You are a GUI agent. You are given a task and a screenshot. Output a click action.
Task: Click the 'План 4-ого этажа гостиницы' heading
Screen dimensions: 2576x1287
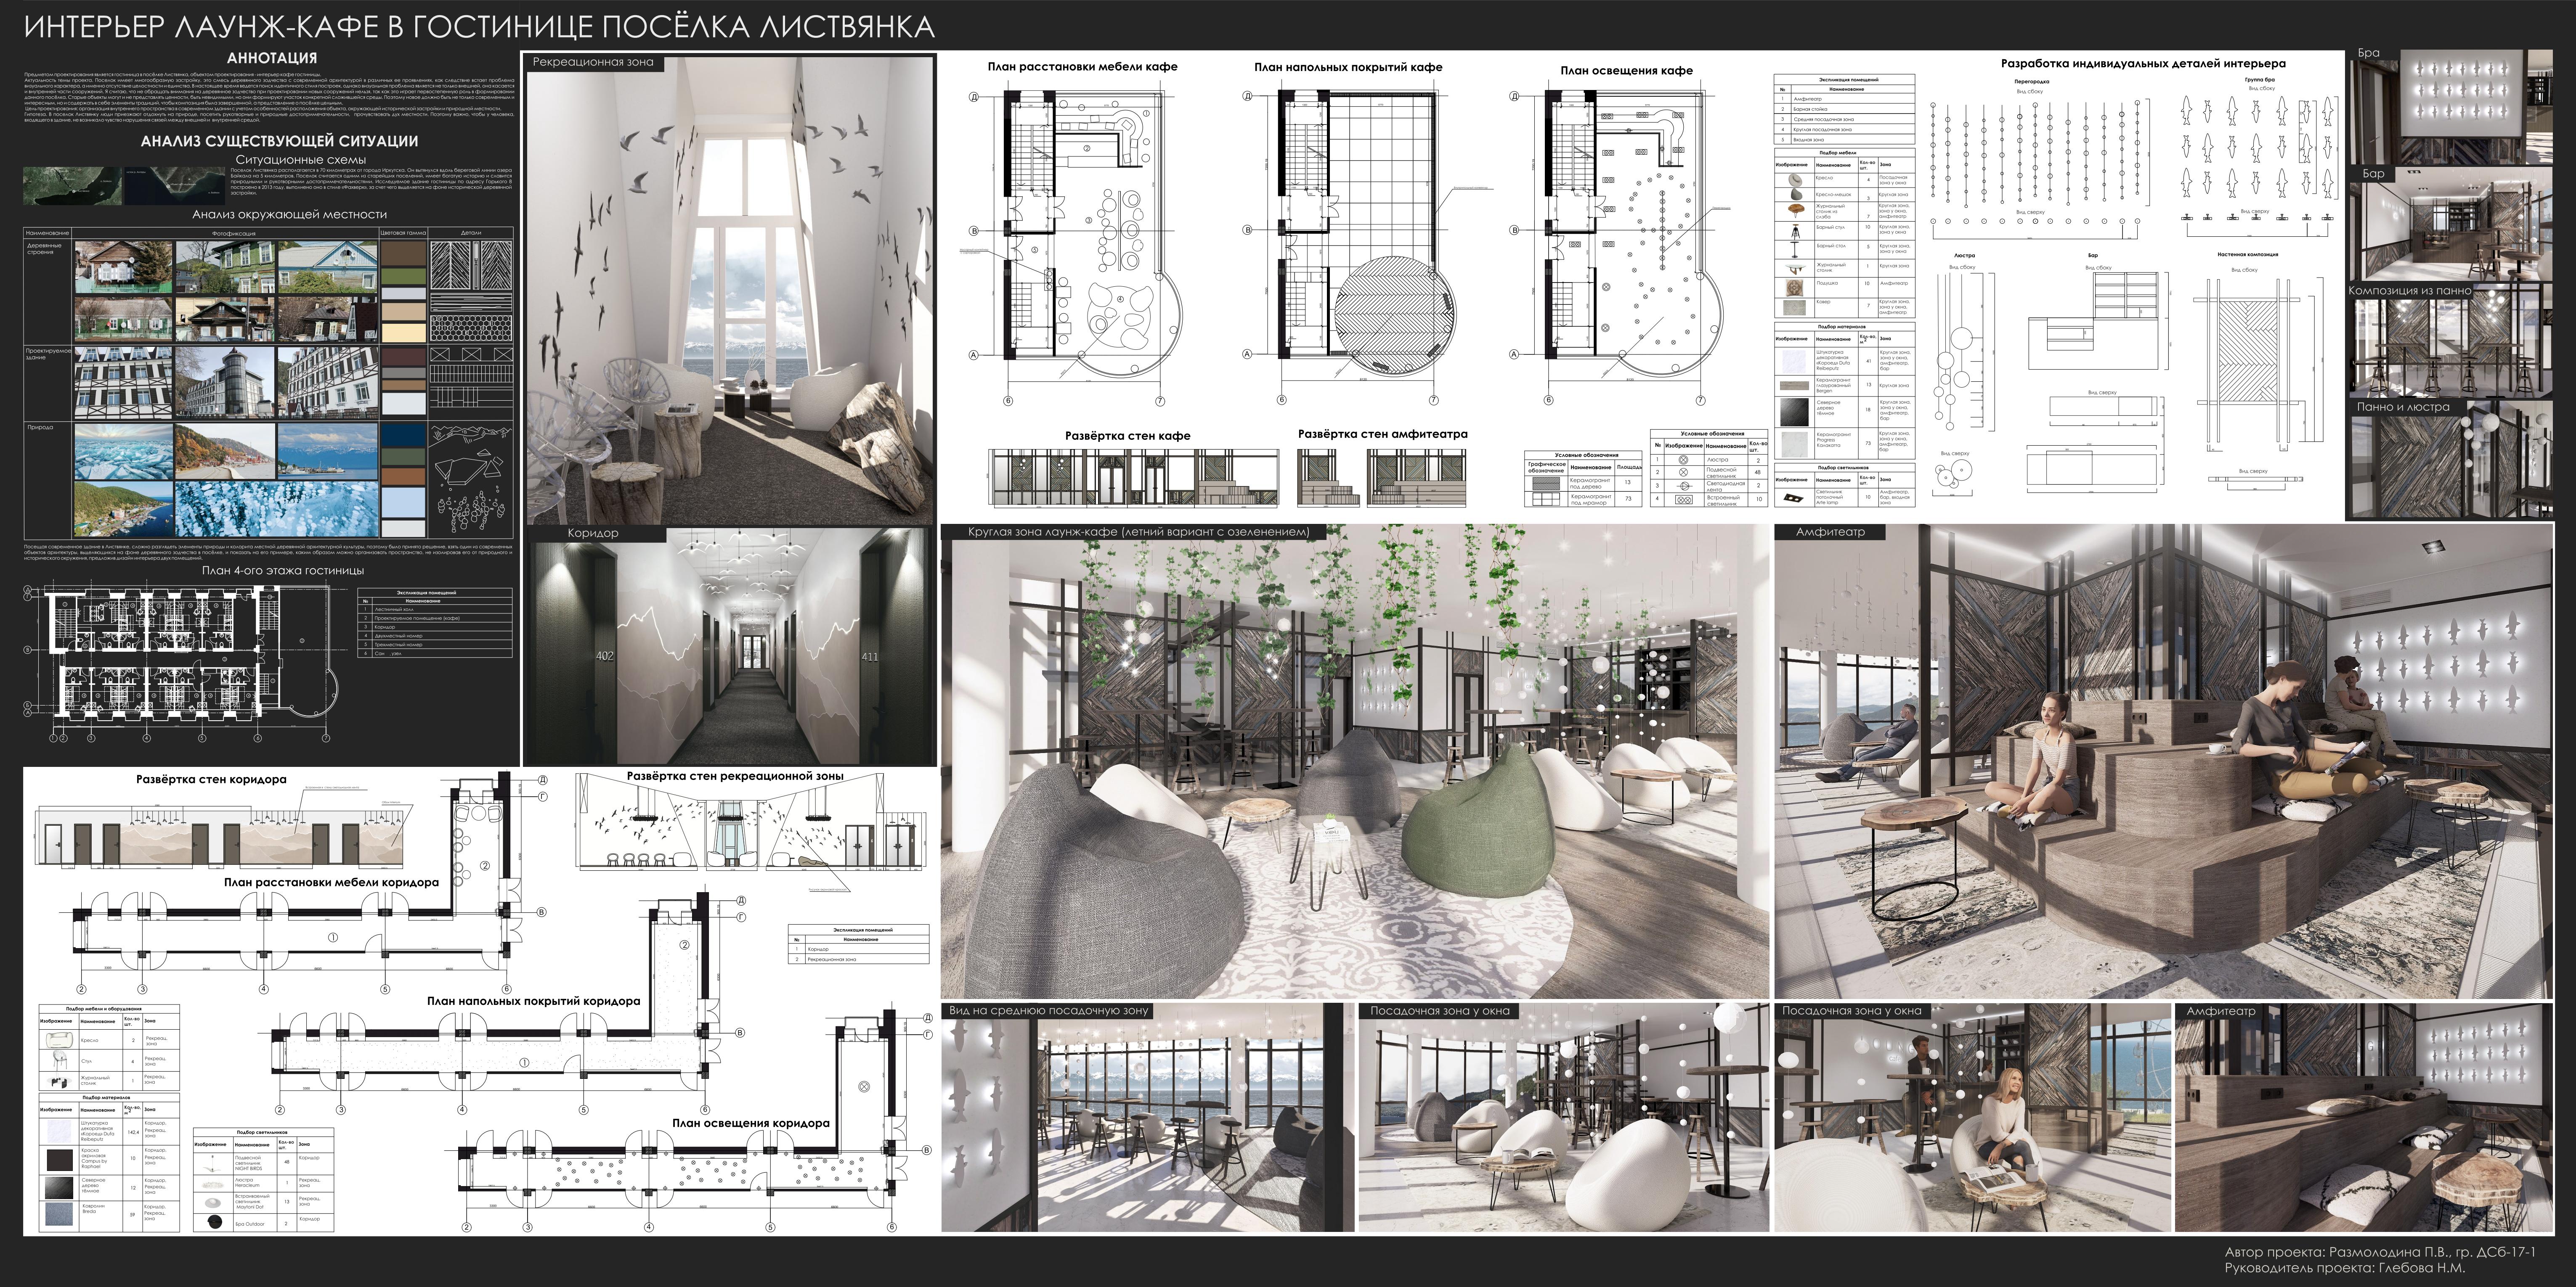pos(283,571)
